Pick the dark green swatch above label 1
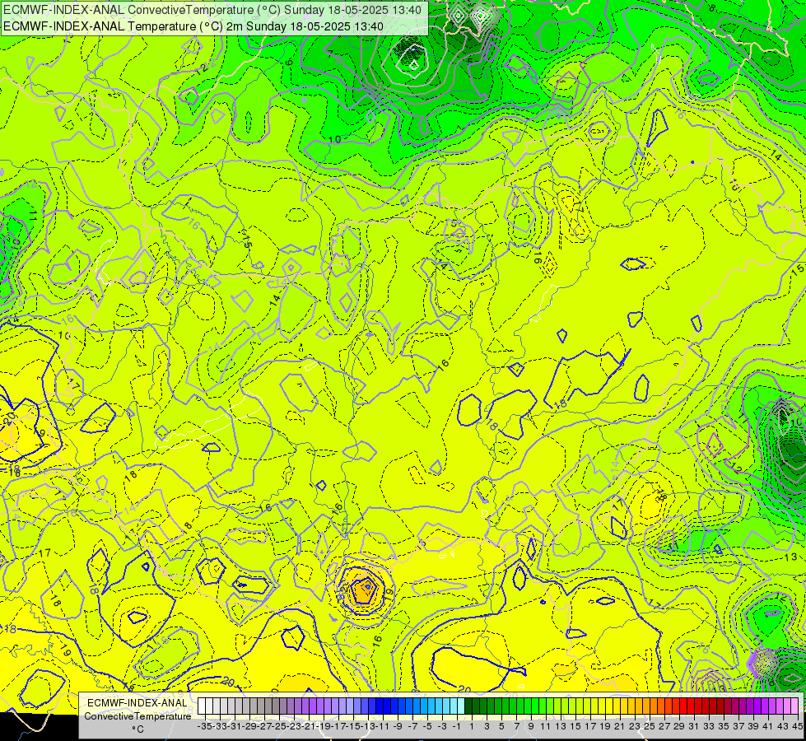Screen dimensions: 806x741 468,706
